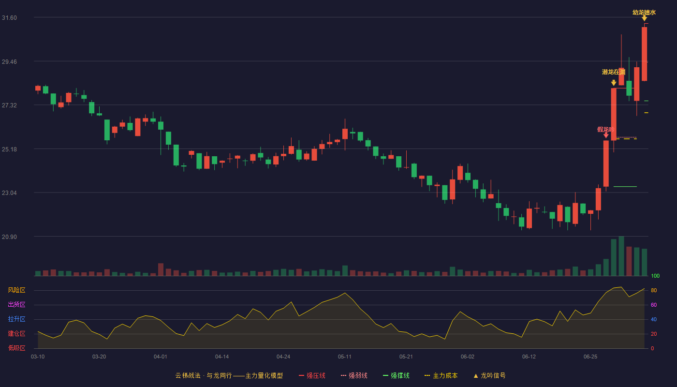Toggle the 强弱线 legend entry
This screenshot has height=387, width=677.
[354, 375]
